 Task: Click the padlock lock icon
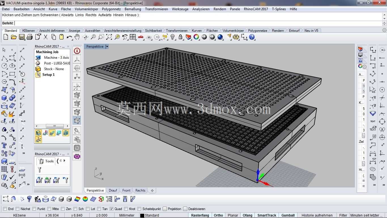pos(180,37)
